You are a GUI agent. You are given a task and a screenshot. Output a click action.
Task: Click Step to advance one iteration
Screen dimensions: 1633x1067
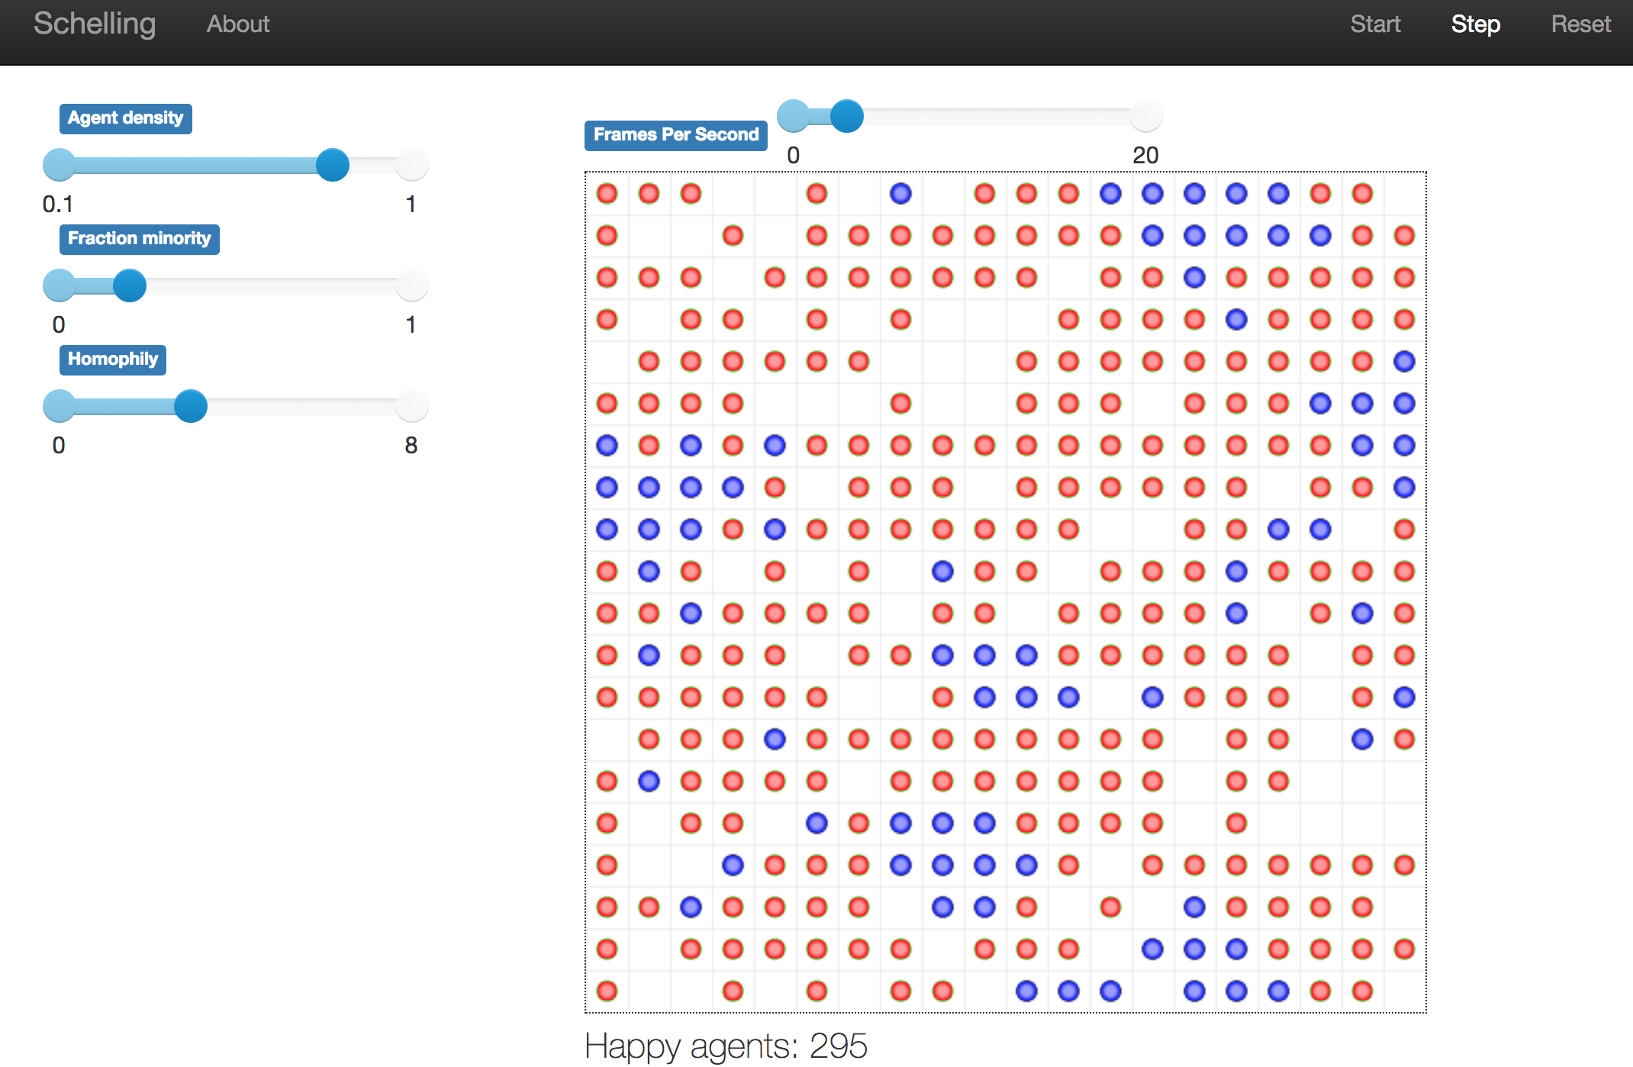click(1475, 24)
